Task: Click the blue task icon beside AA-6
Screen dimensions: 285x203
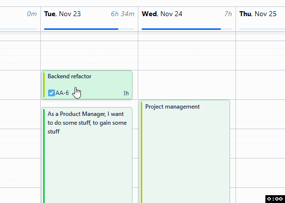Action: click(51, 93)
